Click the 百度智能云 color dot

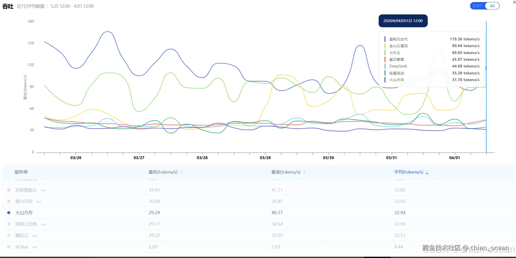(9, 190)
